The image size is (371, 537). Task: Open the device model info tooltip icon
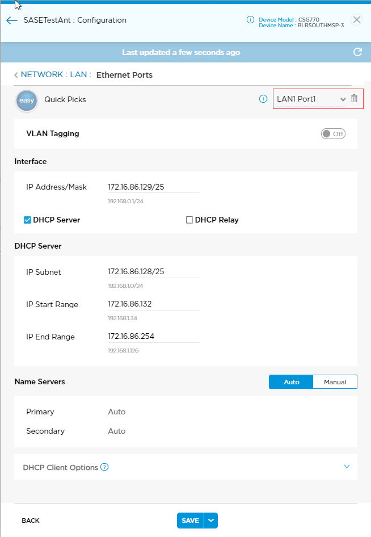coord(250,19)
